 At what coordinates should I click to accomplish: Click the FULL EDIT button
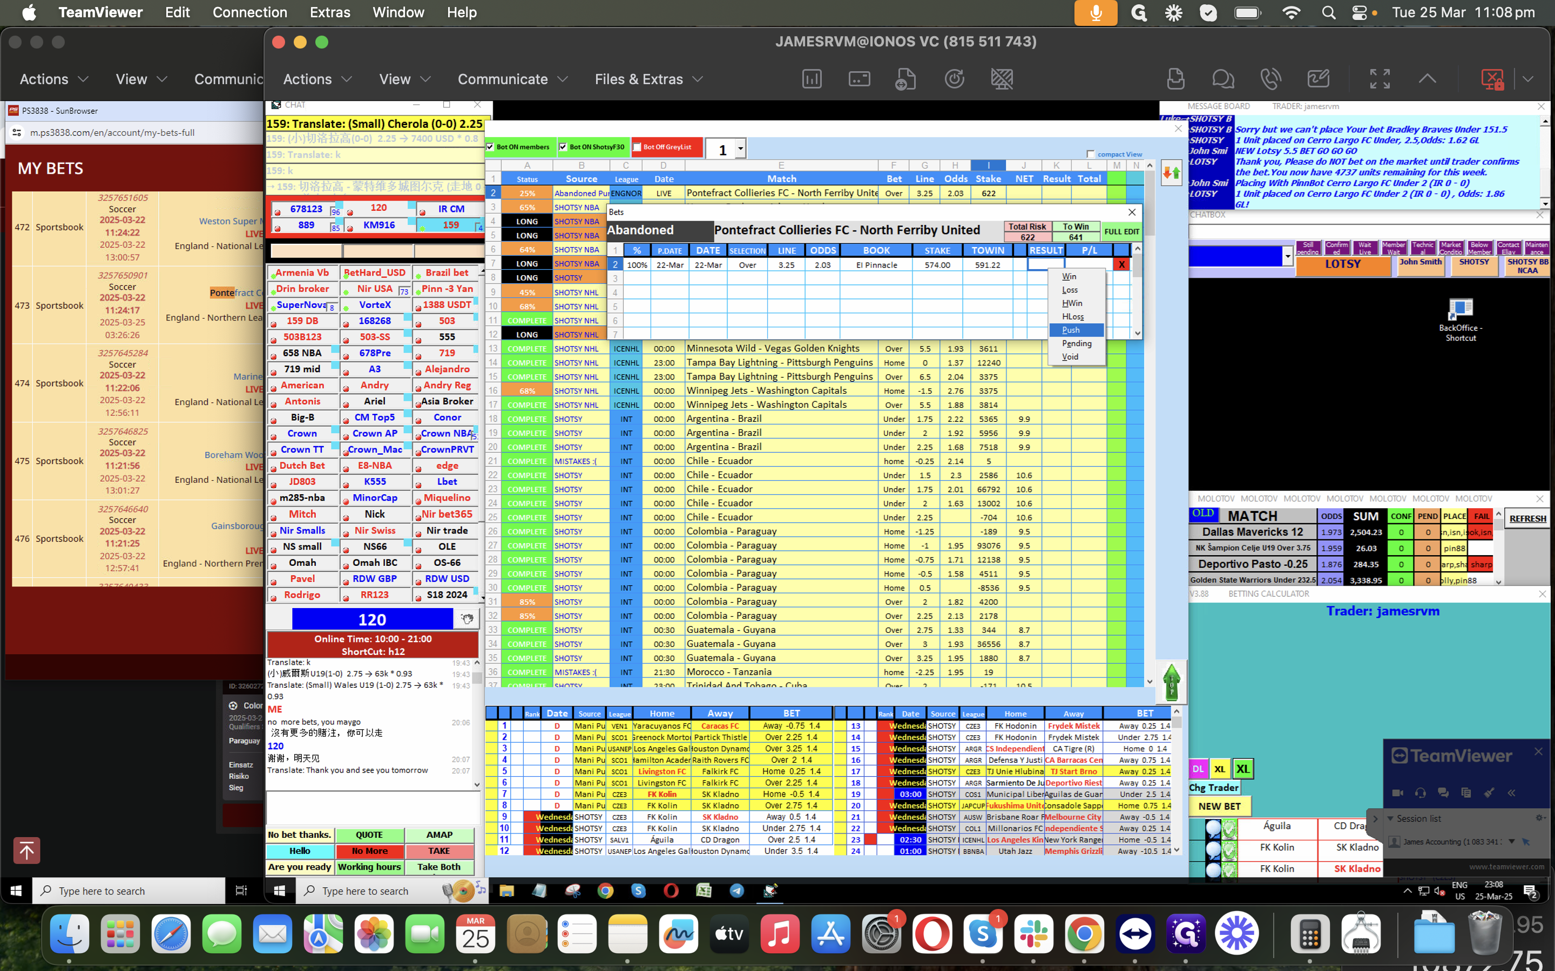1121,232
